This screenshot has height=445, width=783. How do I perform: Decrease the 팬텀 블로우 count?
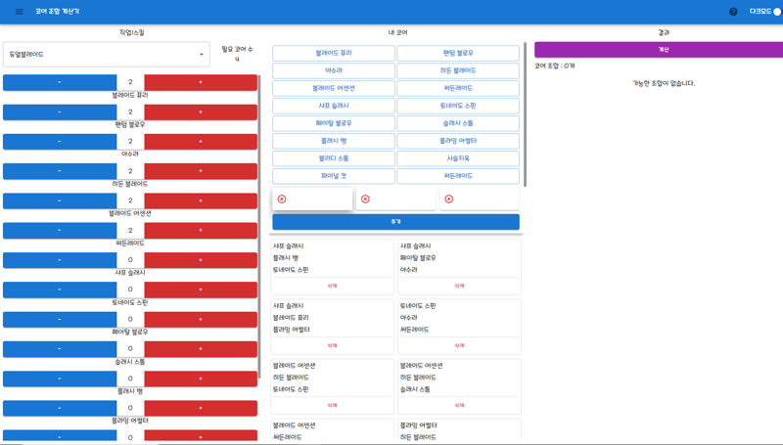pyautogui.click(x=60, y=112)
